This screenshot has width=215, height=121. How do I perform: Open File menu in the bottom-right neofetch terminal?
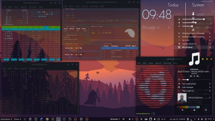click(x=139, y=63)
